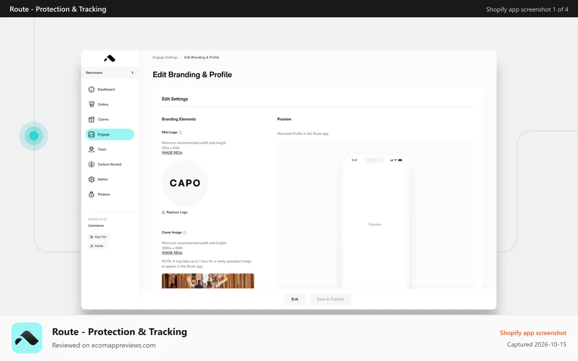The width and height of the screenshot is (578, 361).
Task: Click the Route logo atop the sidebar
Action: point(110,59)
